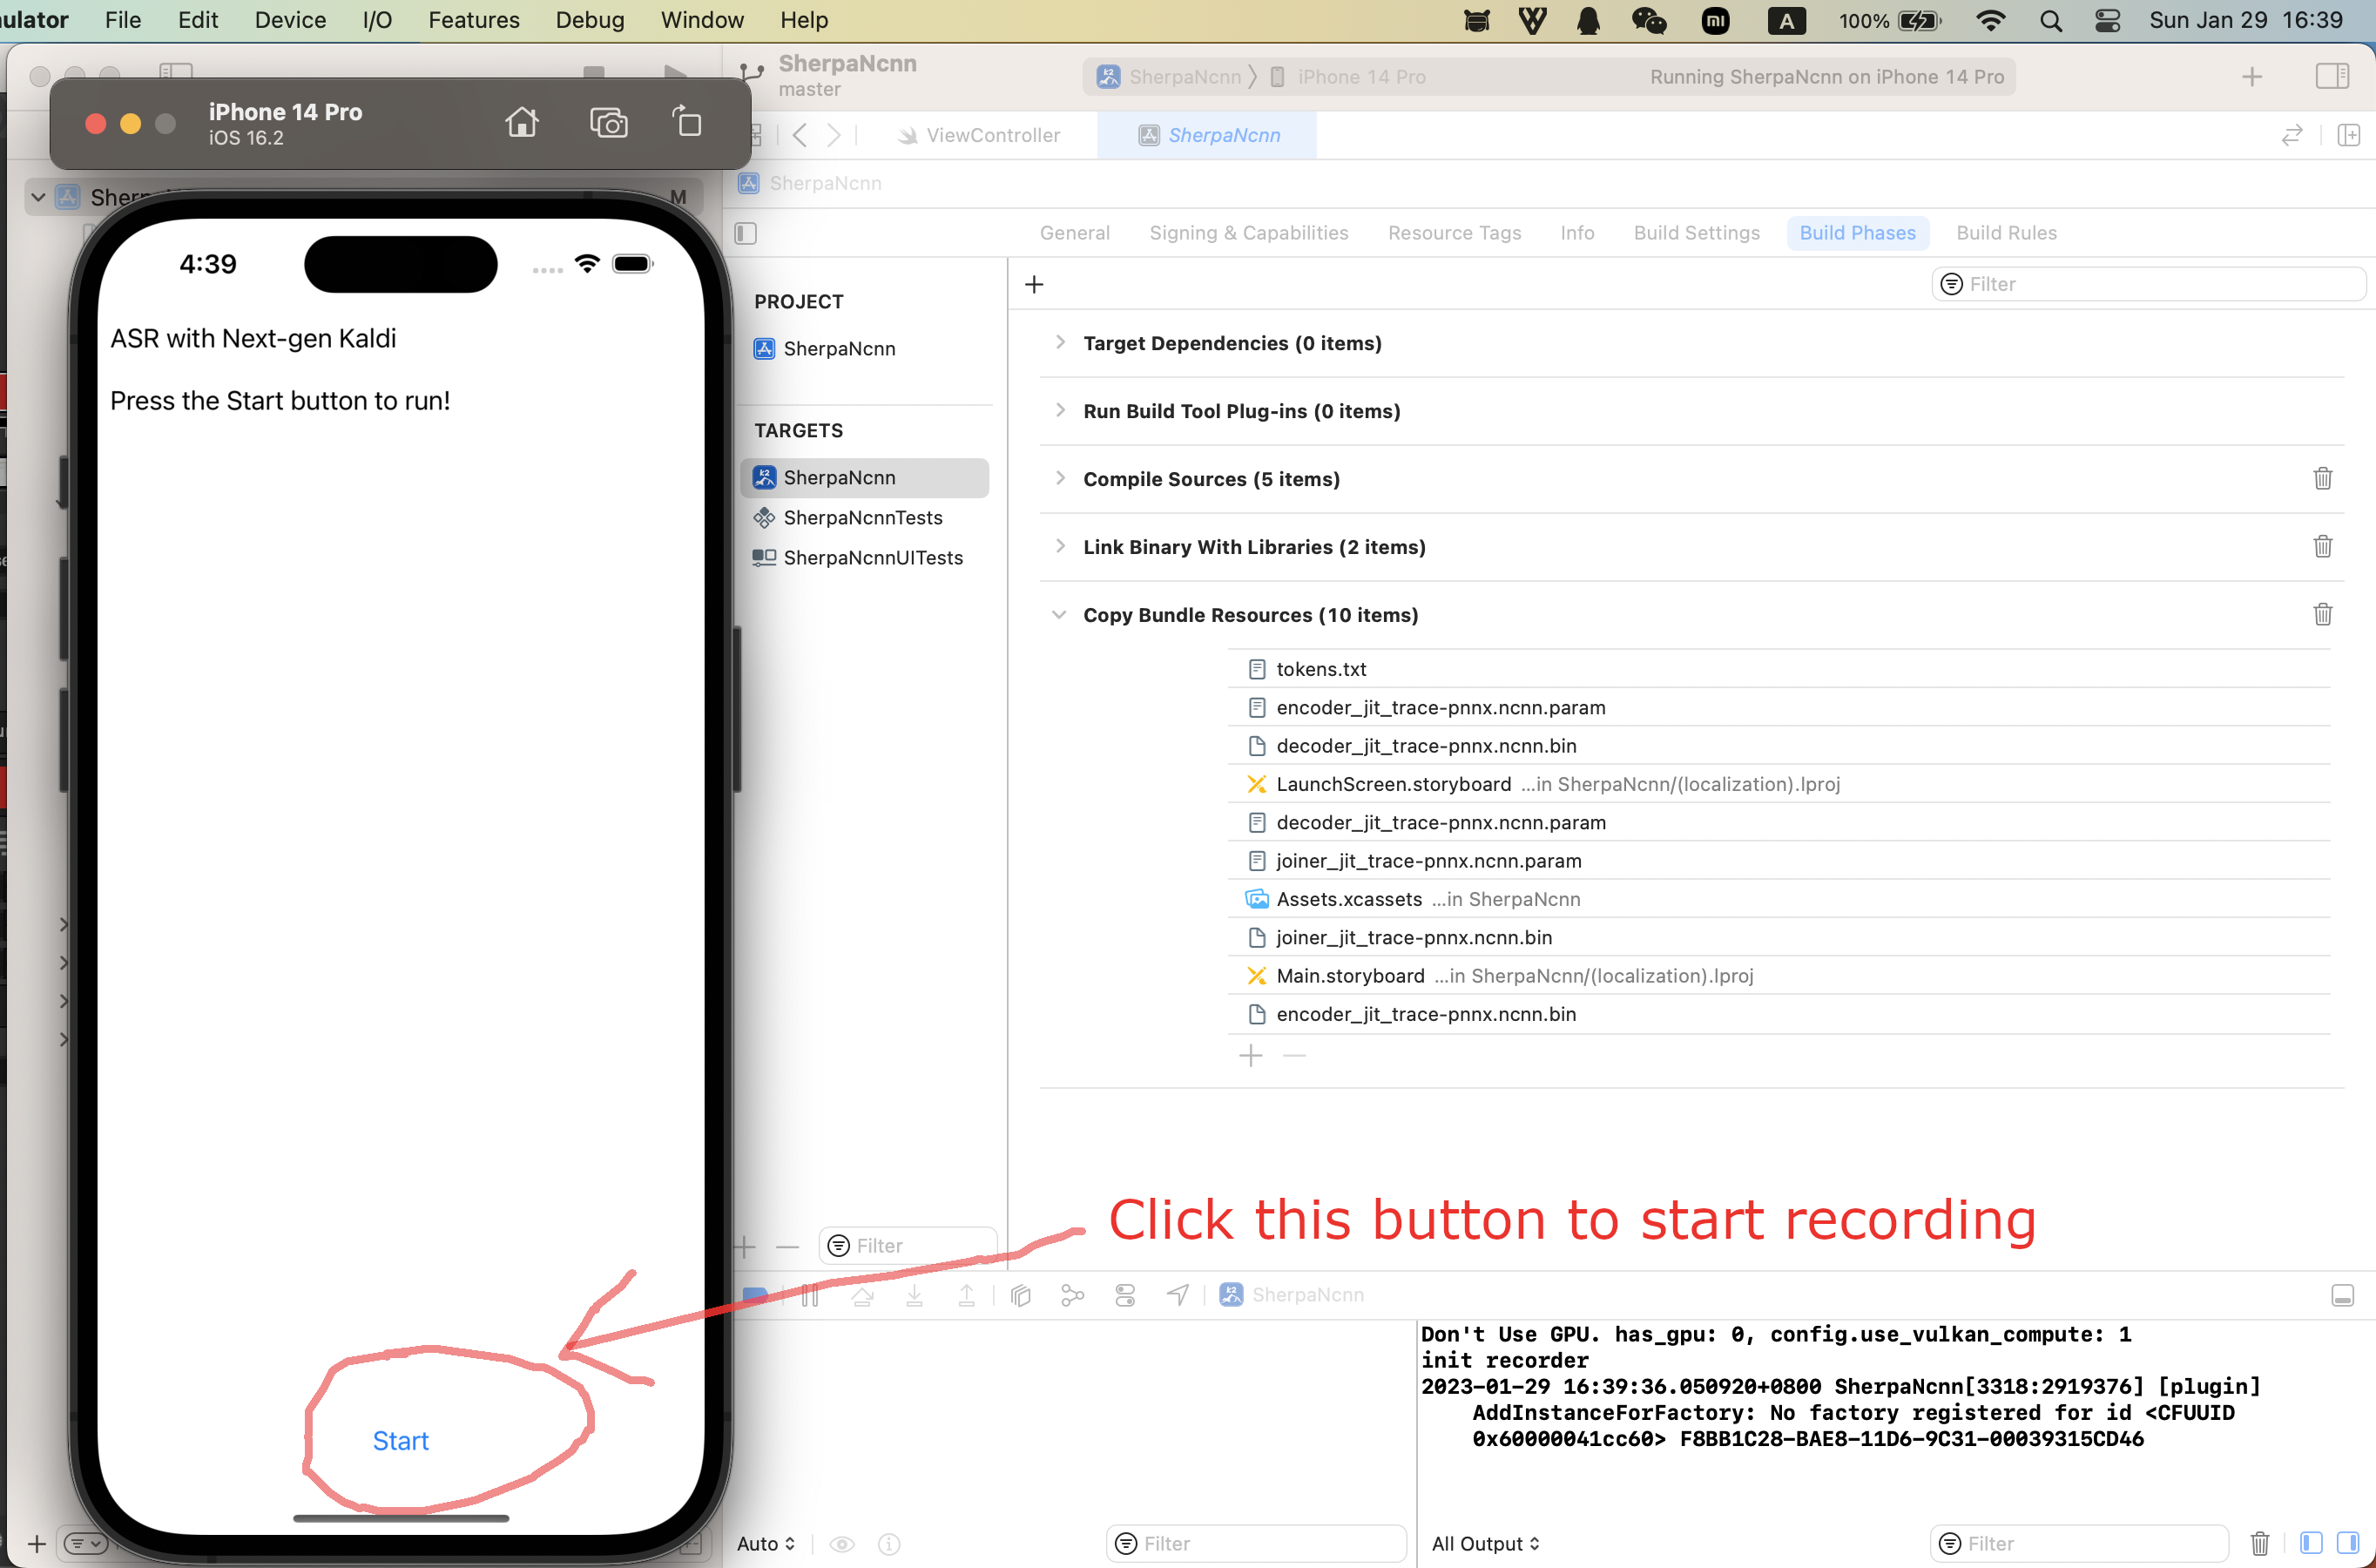2376x1568 pixels.
Task: Click the console output Filter field
Action: pos(2078,1544)
